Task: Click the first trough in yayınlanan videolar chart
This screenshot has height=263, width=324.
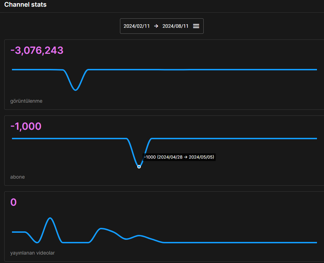Action: (x=37, y=242)
